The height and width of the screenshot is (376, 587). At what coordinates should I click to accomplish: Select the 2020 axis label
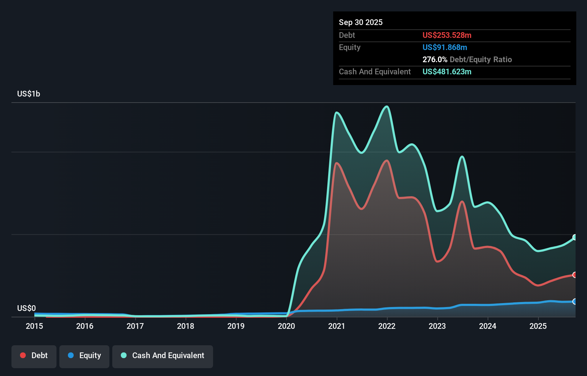286,326
